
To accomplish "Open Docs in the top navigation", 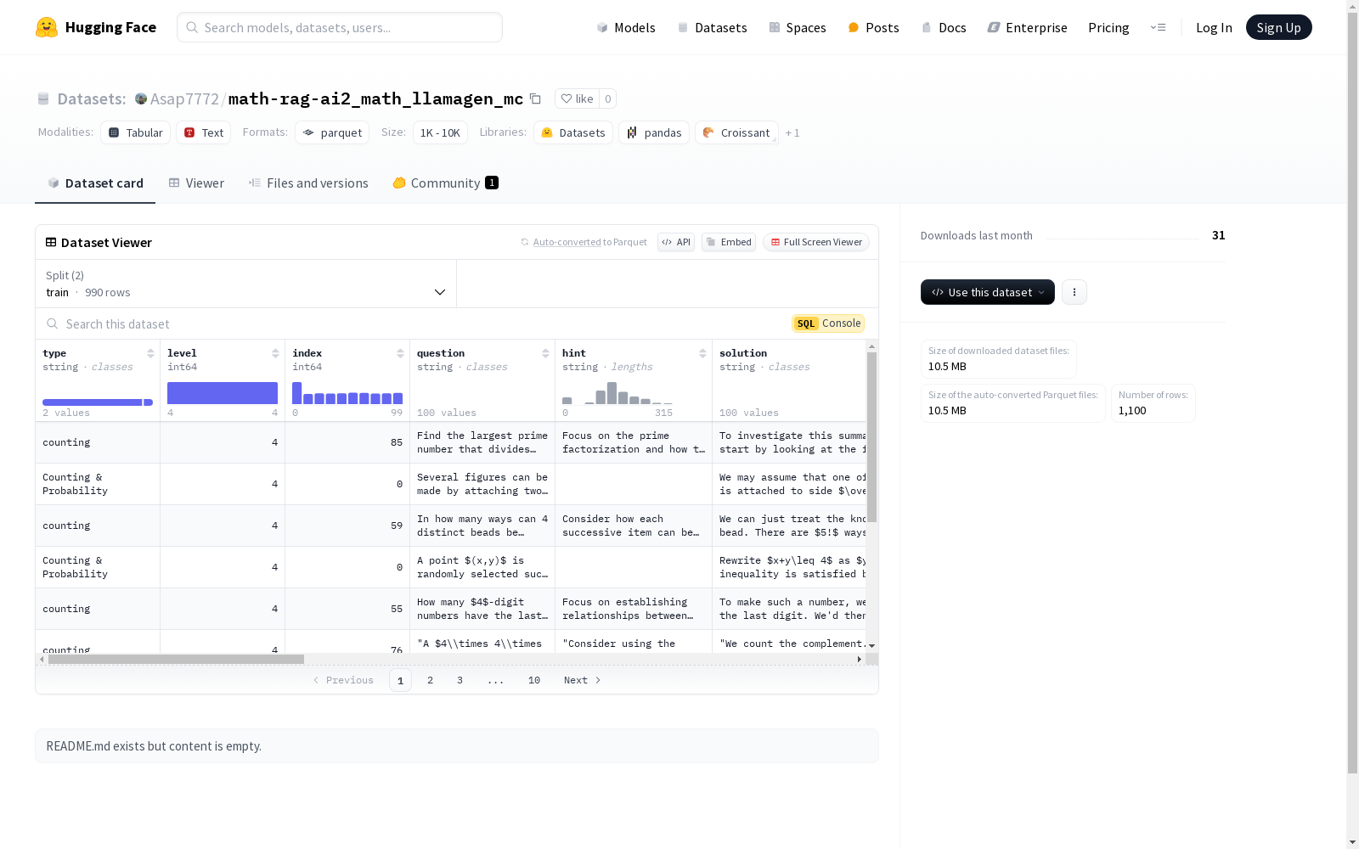I will coord(944,27).
